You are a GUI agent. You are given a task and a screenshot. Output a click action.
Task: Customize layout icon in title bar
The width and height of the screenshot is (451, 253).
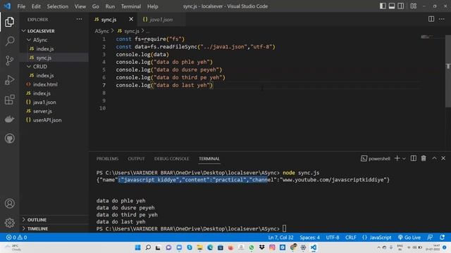[x=414, y=6]
